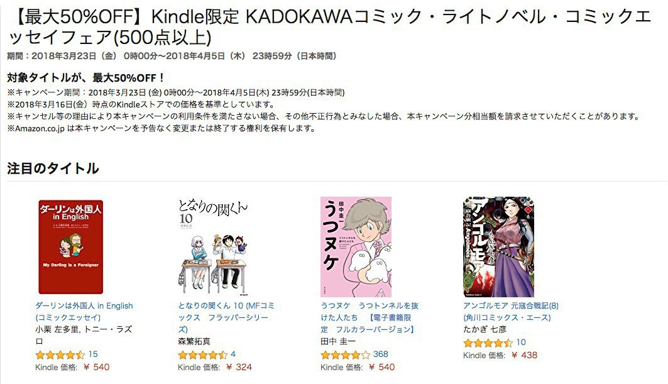
Task: View star rating for アンゴルモア
Action: 488,343
